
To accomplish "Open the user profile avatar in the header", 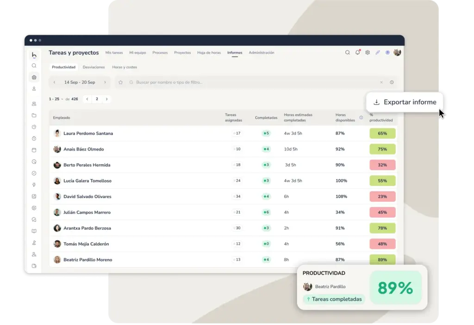I will 398,53.
